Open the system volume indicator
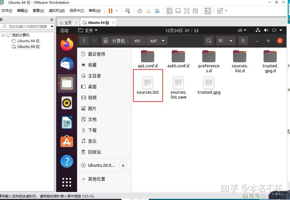This screenshot has height=200, width=290. [266, 30]
